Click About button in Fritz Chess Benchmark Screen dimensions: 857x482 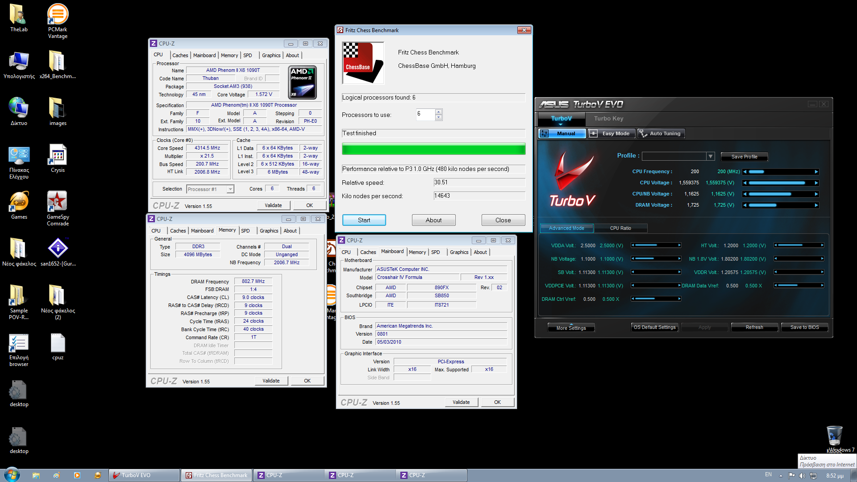coord(433,220)
